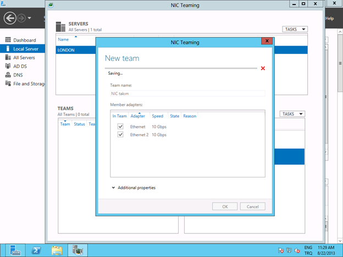Launch PowerShell from the taskbar

[36, 250]
